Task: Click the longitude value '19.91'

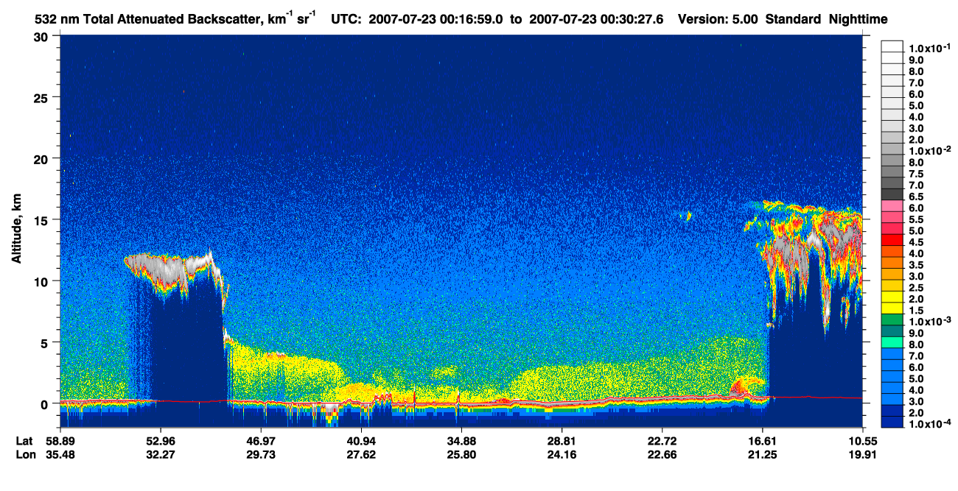Action: (862, 454)
